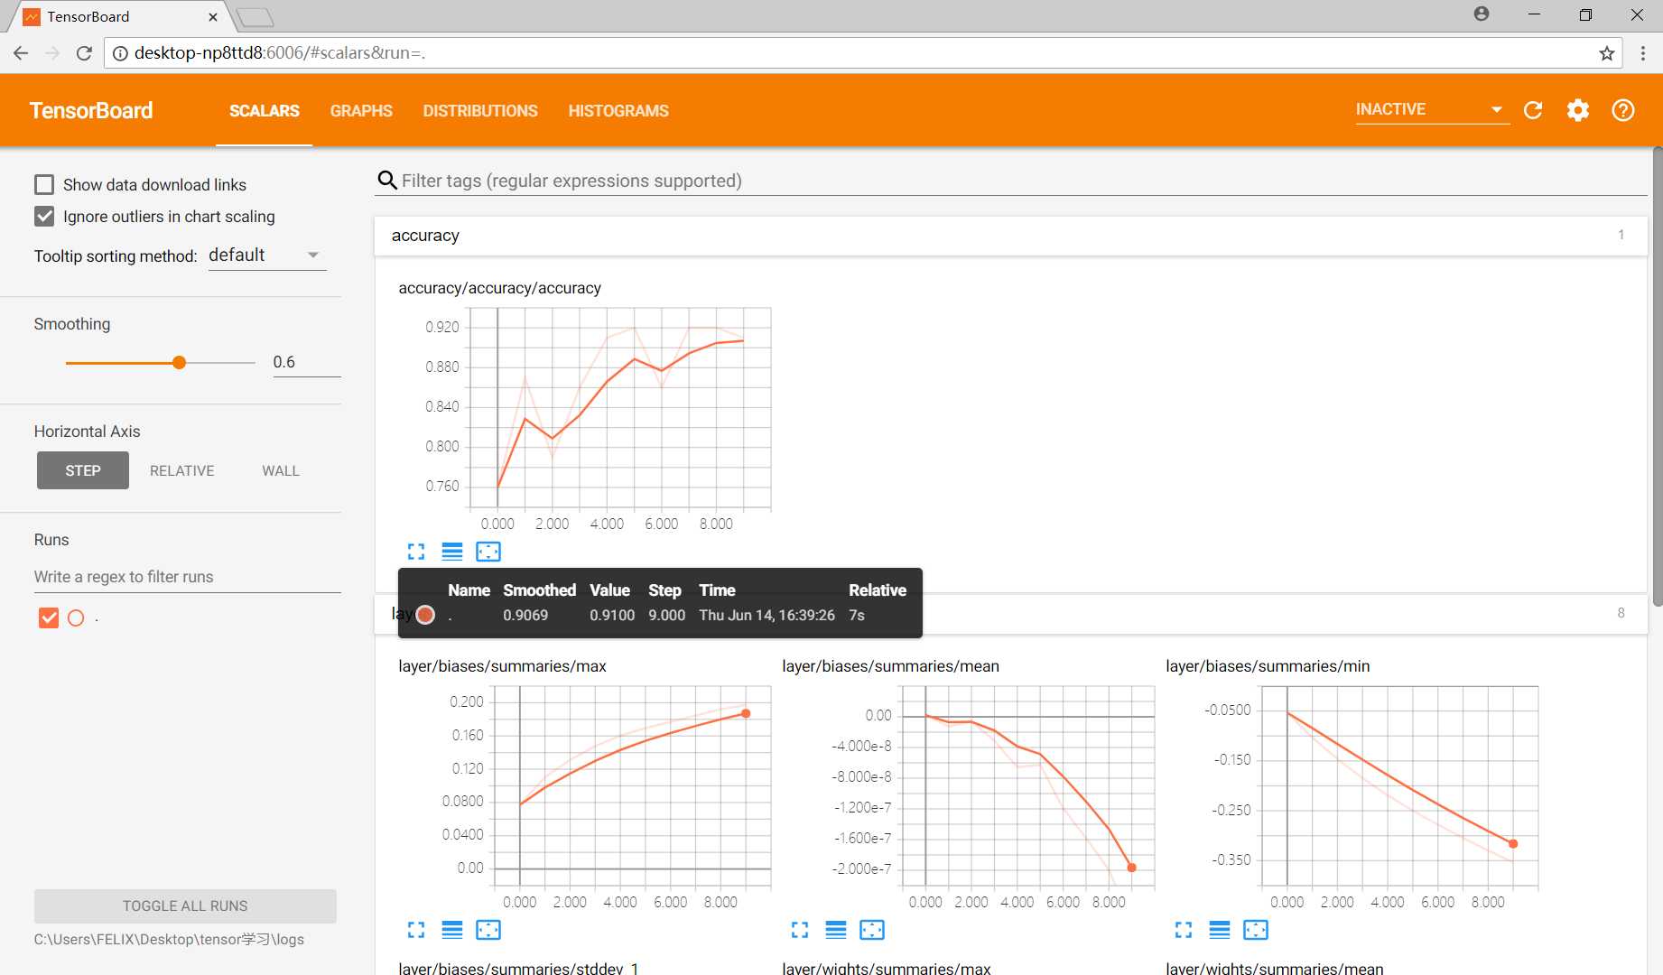
Task: Click the Smoothing slider handle
Action: click(179, 362)
